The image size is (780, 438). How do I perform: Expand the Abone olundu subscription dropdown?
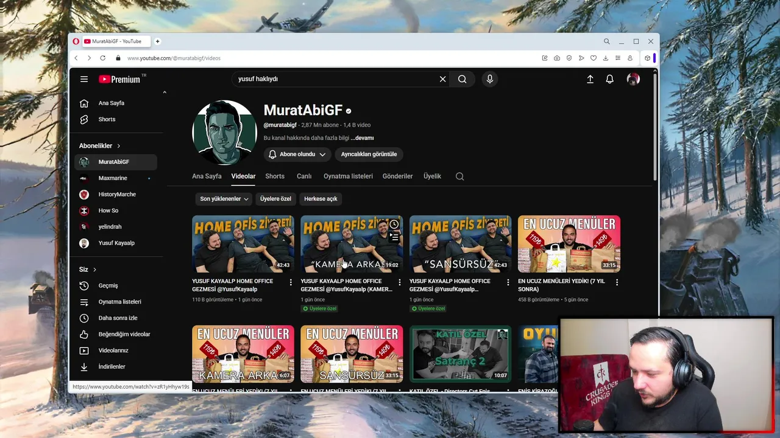pyautogui.click(x=297, y=154)
